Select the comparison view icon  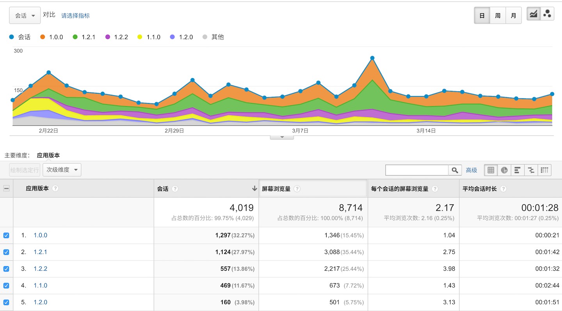pos(531,170)
